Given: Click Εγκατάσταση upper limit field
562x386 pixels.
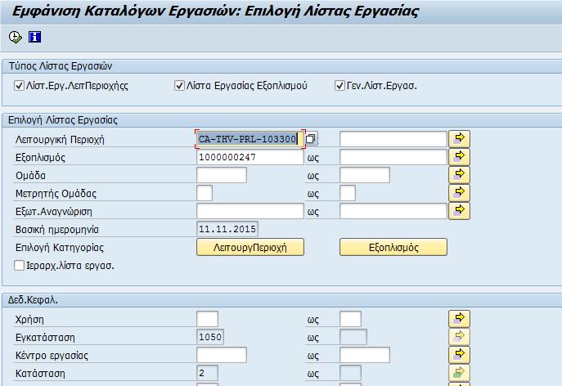Looking at the screenshot, I should pos(353,337).
